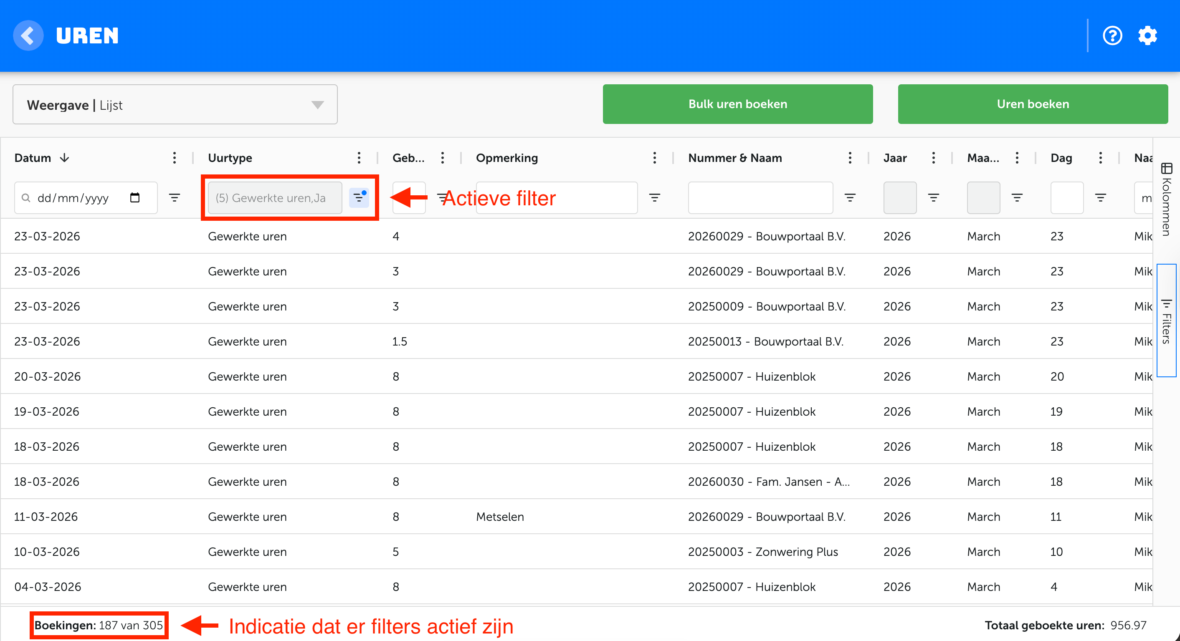Open Nummer & Naam column three-dot menu
This screenshot has width=1180, height=641.
pos(850,157)
